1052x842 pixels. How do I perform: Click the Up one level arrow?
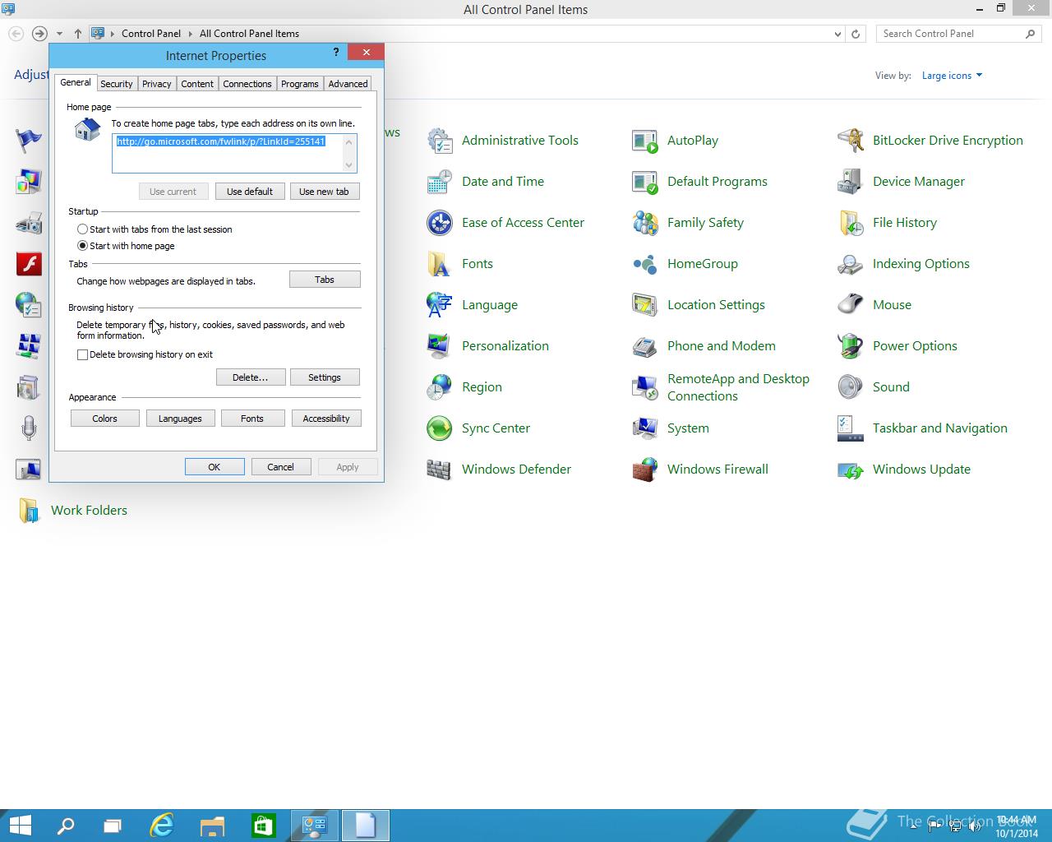77,34
